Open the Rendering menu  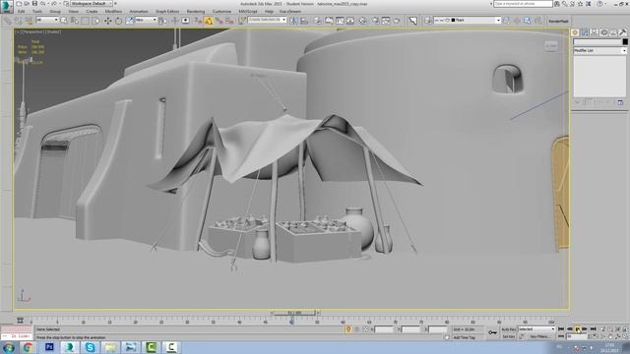point(196,11)
